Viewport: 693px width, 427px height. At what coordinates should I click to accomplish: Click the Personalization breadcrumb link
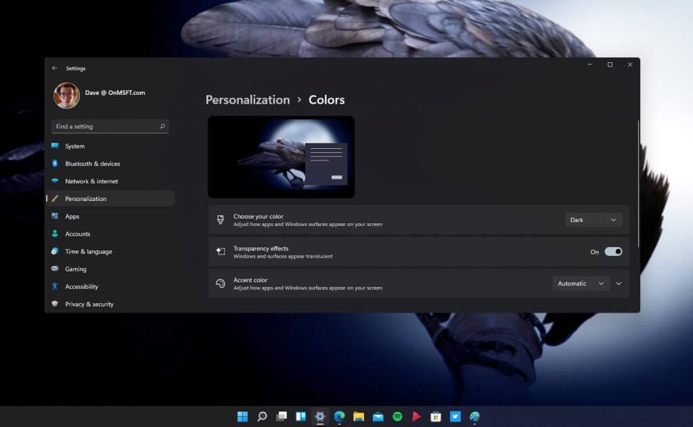click(x=248, y=99)
